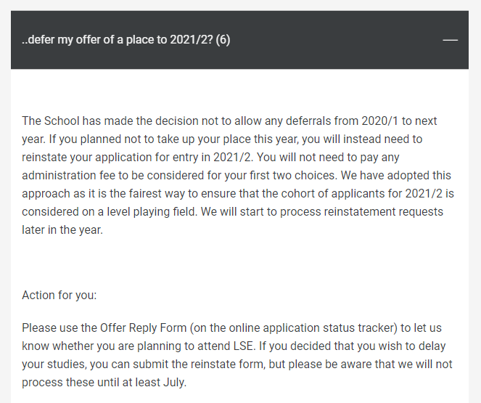Image resolution: width=481 pixels, height=403 pixels.
Task: Collapse the section using the minus icon
Action: 450,40
